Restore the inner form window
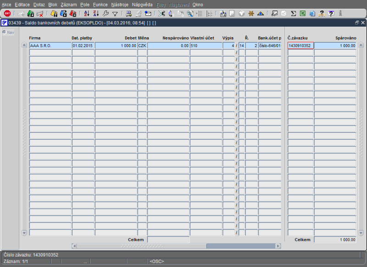This screenshot has width=367, height=267. (x=357, y=23)
